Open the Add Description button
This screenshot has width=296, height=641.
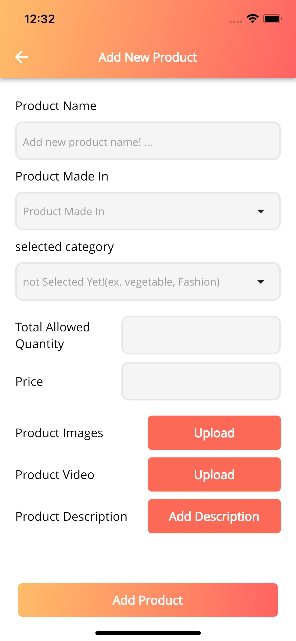coord(214,516)
